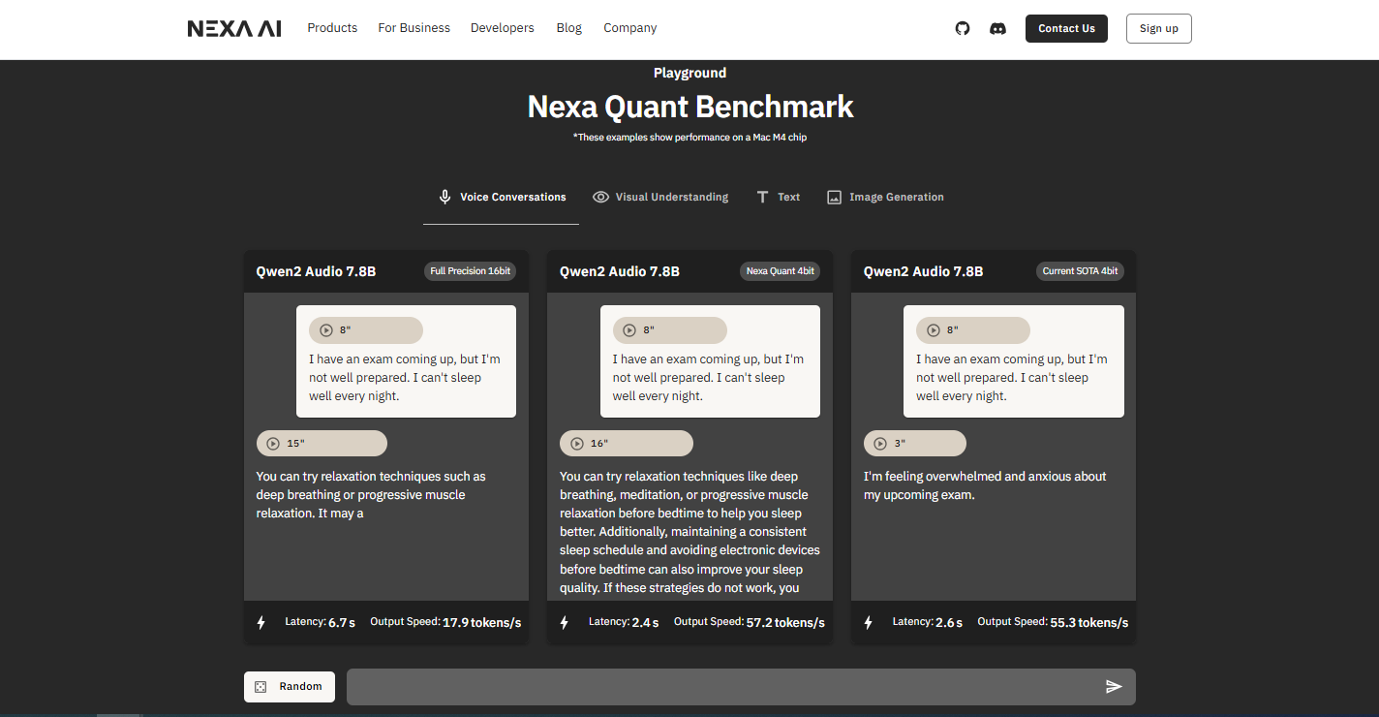Switch to Image Generation tab
1379x717 pixels.
coord(885,198)
